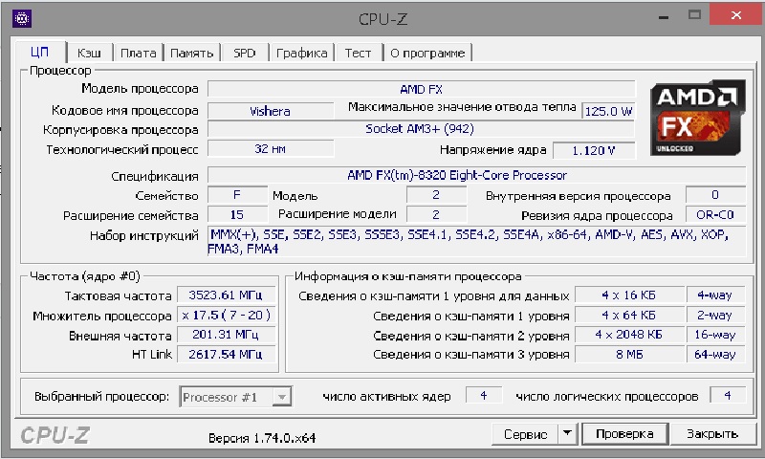The image size is (765, 459).
Task: Select the OR-C0 revision value
Action: tap(715, 214)
